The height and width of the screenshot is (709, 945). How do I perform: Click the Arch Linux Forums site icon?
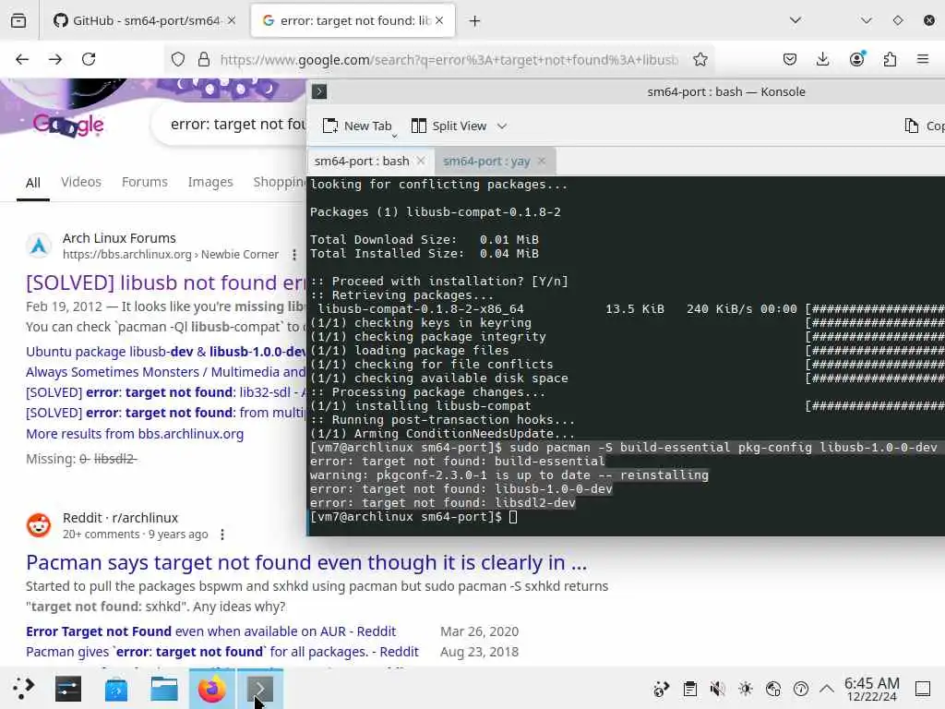tap(39, 246)
